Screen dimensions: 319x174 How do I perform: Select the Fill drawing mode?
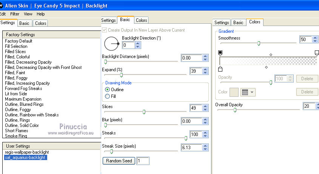[x=107, y=96]
